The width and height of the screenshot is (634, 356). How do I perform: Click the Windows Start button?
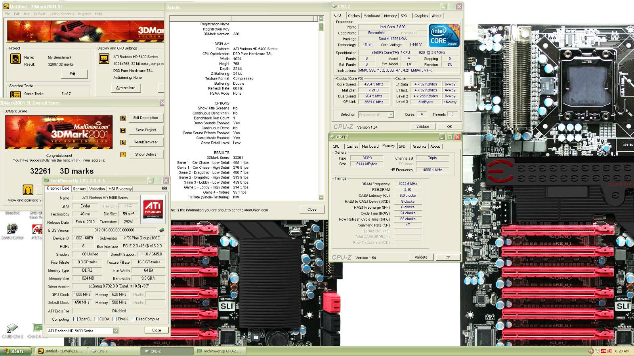point(16,351)
